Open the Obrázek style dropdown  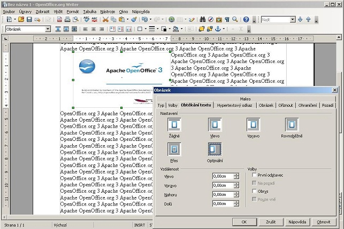[48, 29]
